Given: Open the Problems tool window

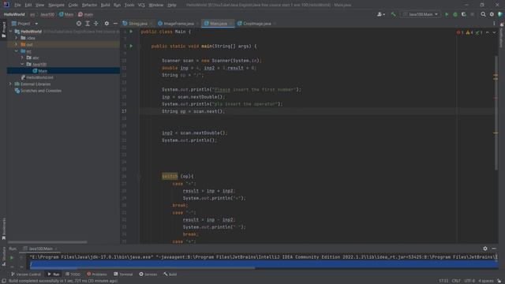Looking at the screenshot, I should 96,275.
